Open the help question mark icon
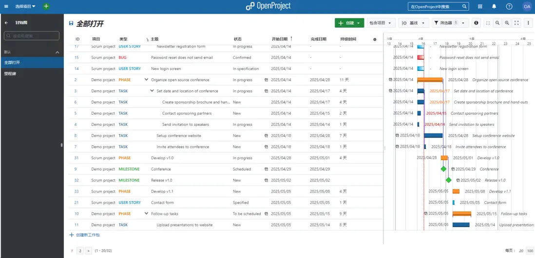The height and width of the screenshot is (258, 535). click(x=509, y=6)
